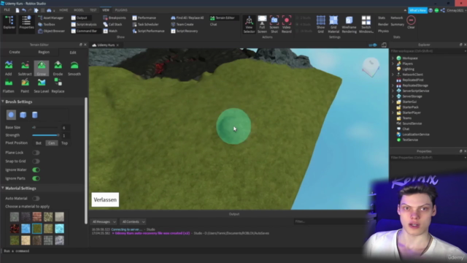
Task: Select the Smooth terrain tool
Action: [x=74, y=68]
